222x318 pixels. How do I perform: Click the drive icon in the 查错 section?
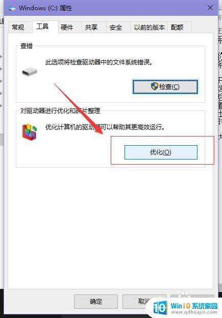30,72
